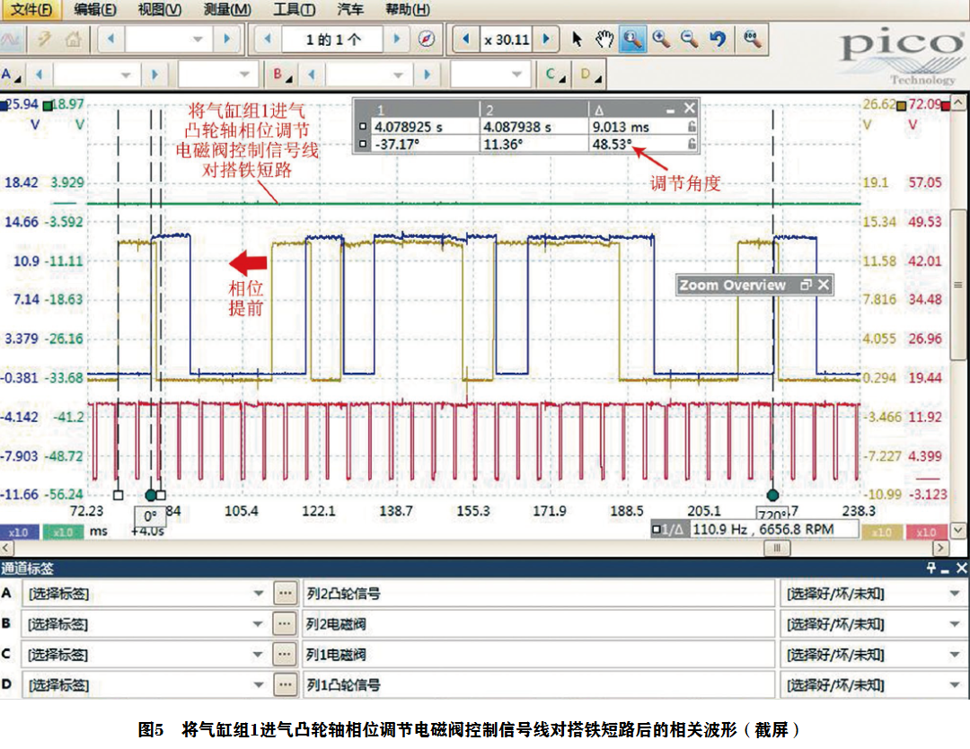Screen dimensions: 970x749
Task: Go to next buffer waveform arrow
Action: point(397,39)
